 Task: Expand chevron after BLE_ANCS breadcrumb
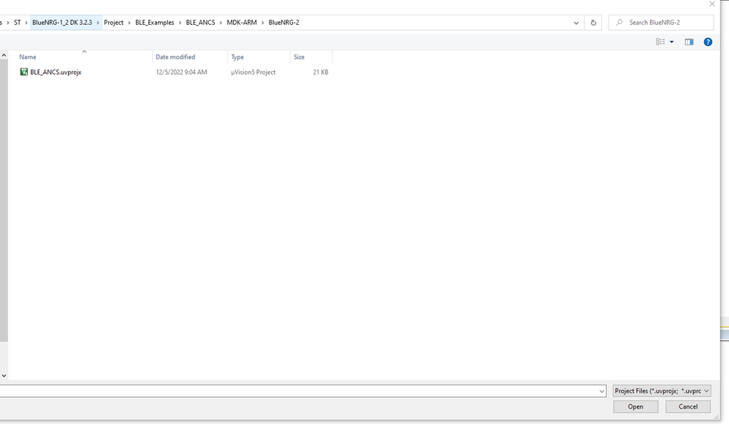point(221,23)
